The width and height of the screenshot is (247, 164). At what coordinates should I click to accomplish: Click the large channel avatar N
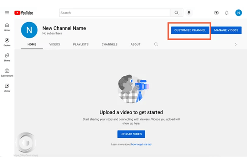[29, 30]
